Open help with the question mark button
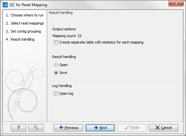 coord(18,128)
